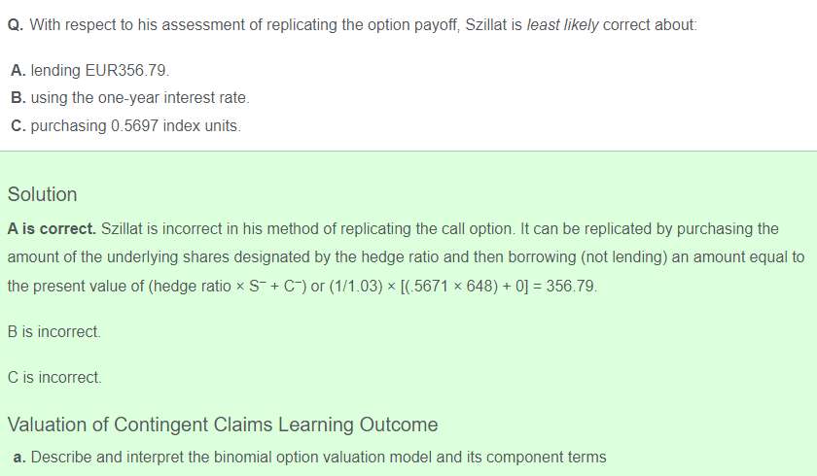
Task: Click the italic 'least likely' phrase in question
Action: (562, 25)
